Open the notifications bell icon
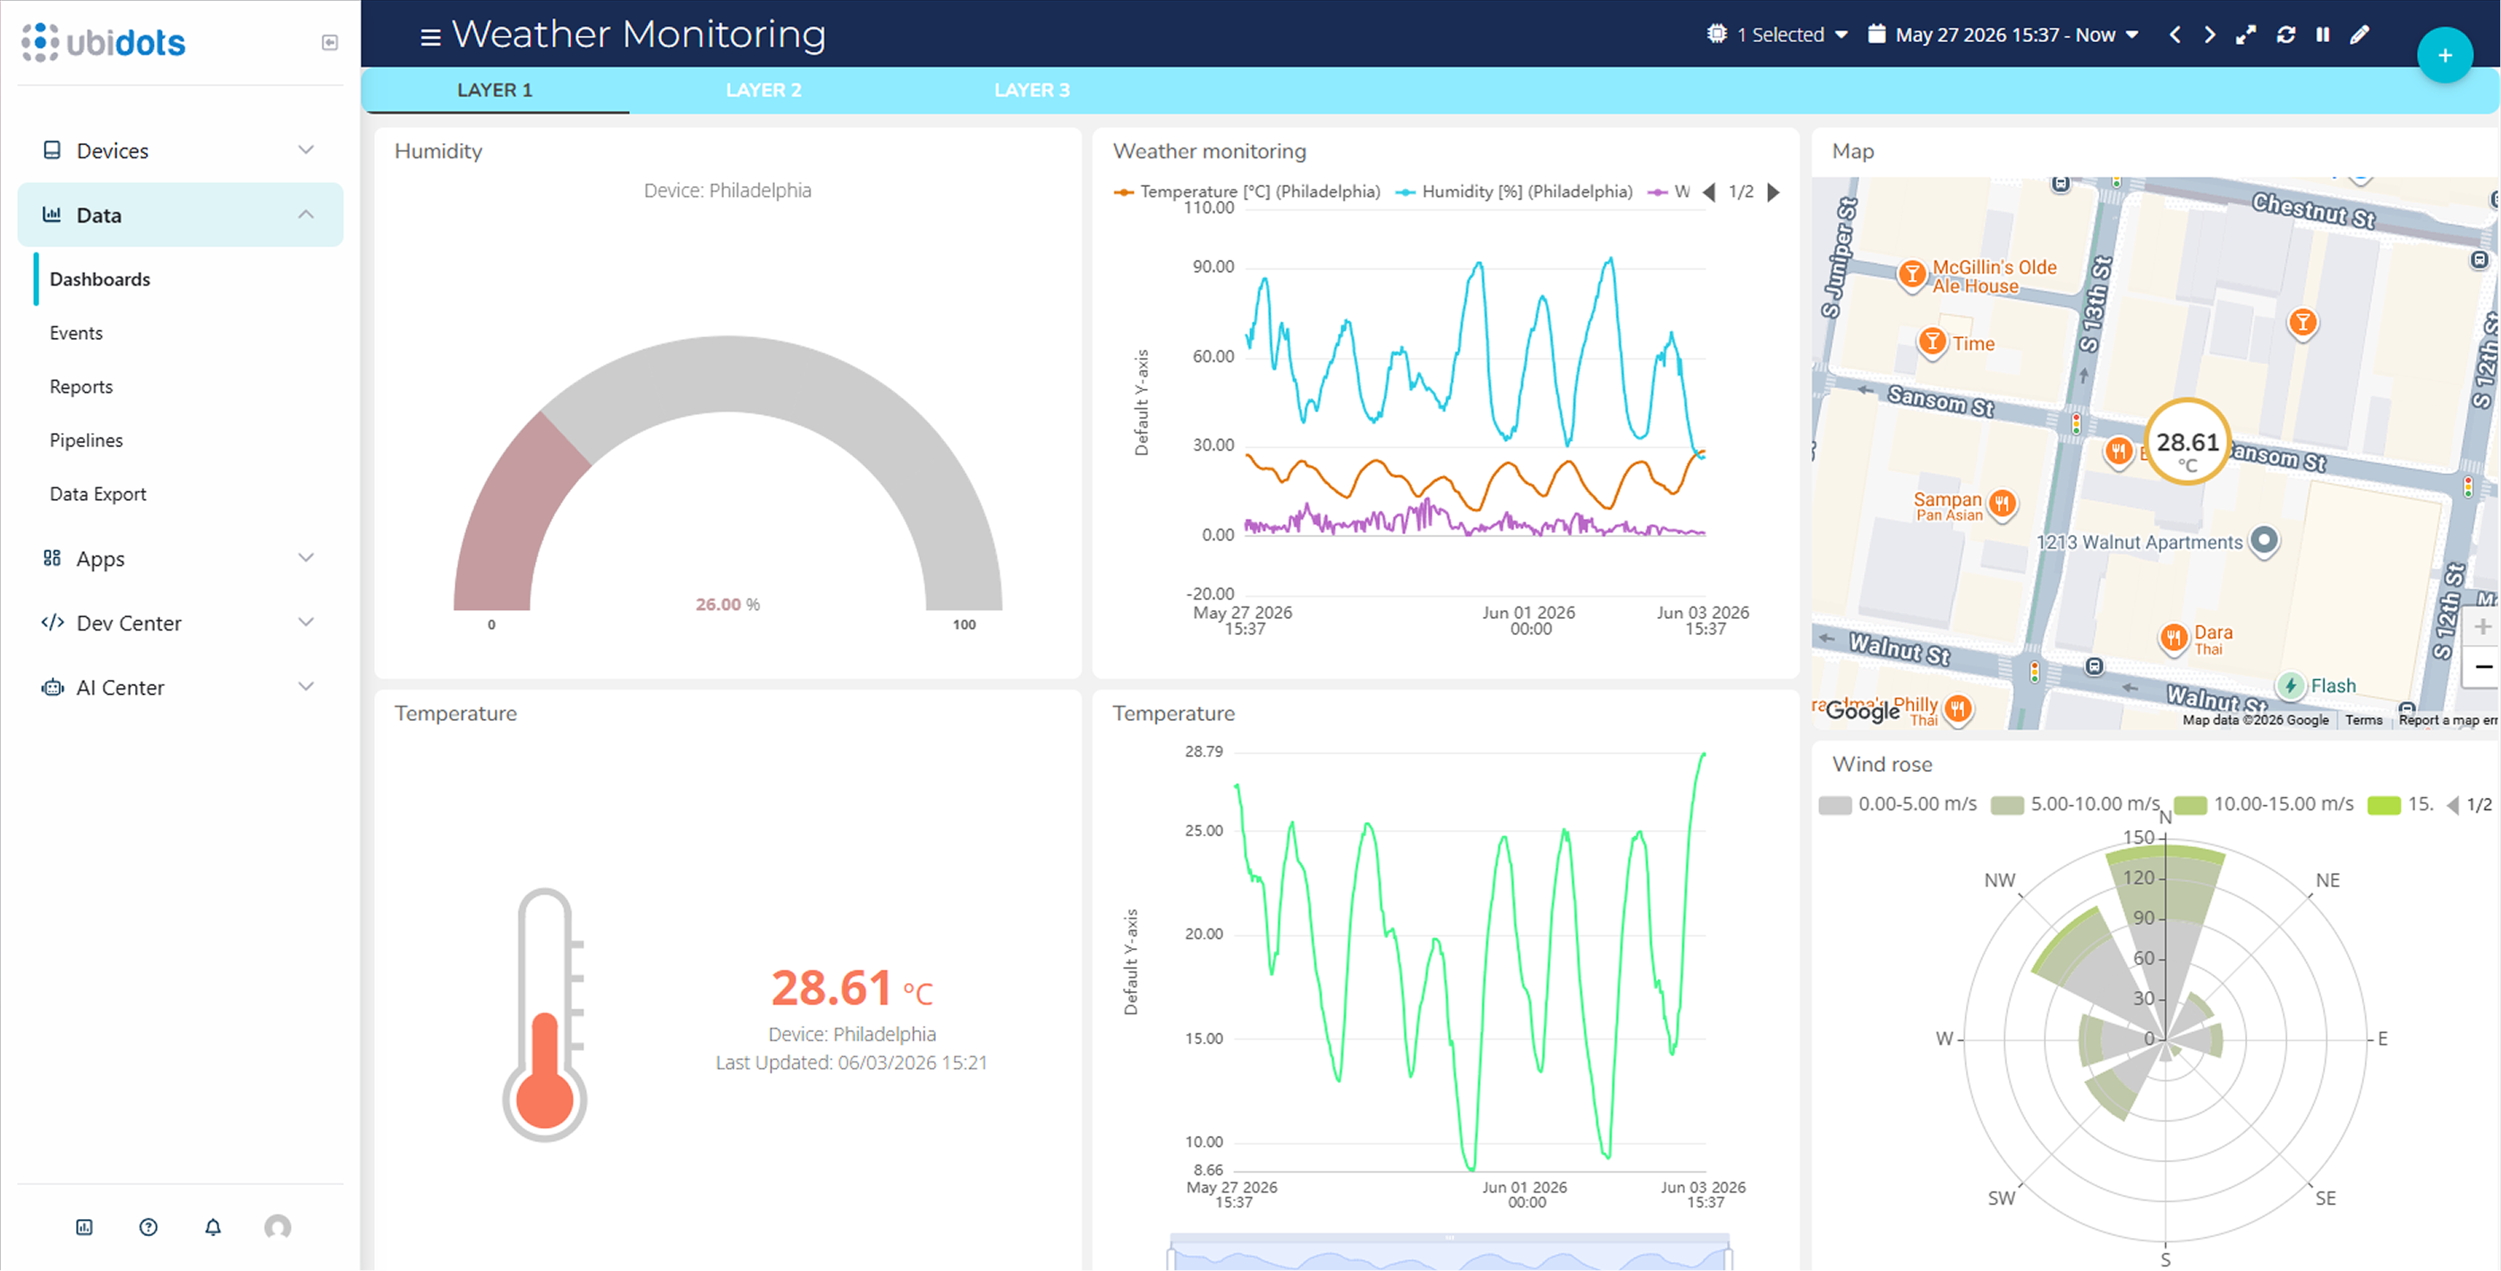Screen dimensions: 2501x1271 [x=213, y=1227]
